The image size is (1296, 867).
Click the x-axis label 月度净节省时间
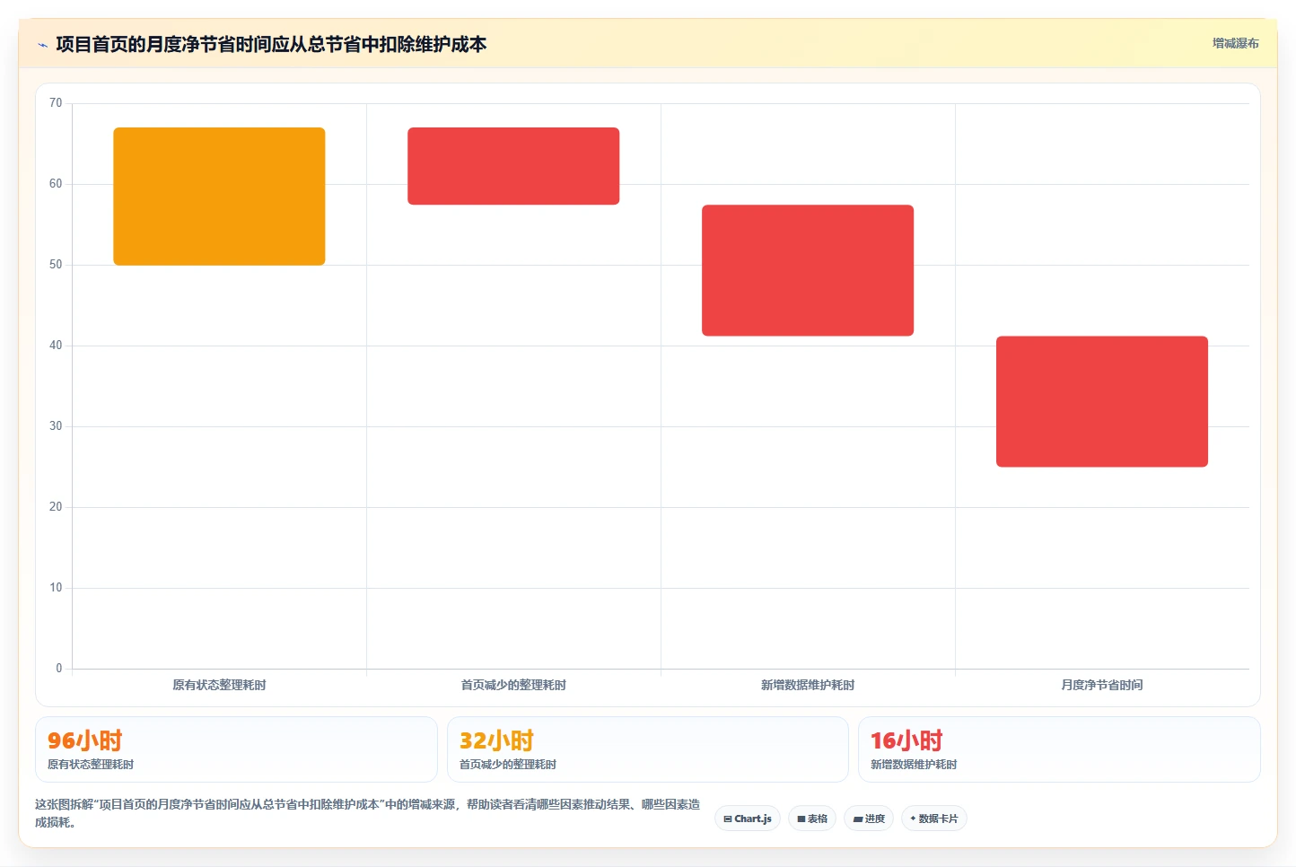pyautogui.click(x=1102, y=685)
